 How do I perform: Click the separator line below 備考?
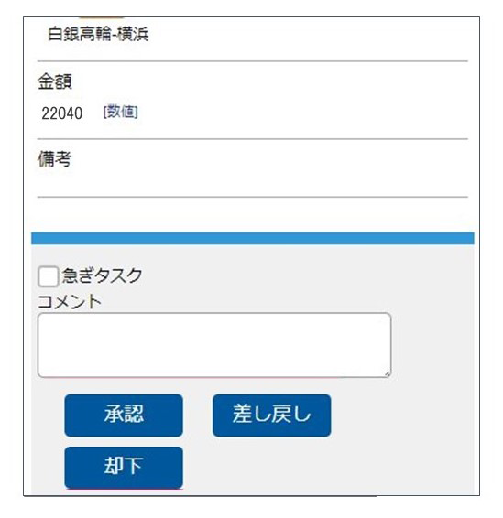click(253, 197)
